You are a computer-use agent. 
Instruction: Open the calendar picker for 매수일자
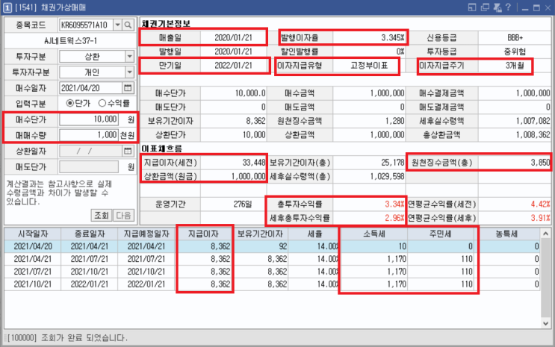point(128,88)
